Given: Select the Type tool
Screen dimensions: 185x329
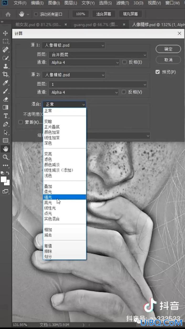Looking at the screenshot, I should tap(6, 116).
